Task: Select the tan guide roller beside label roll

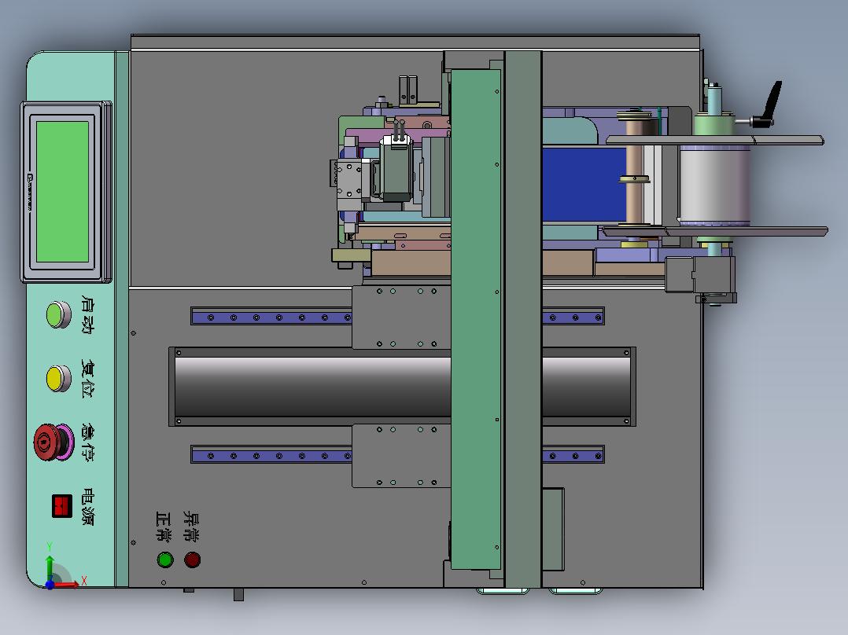Action: [x=634, y=171]
